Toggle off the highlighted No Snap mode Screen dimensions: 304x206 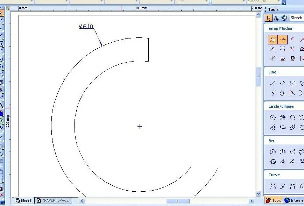[273, 40]
